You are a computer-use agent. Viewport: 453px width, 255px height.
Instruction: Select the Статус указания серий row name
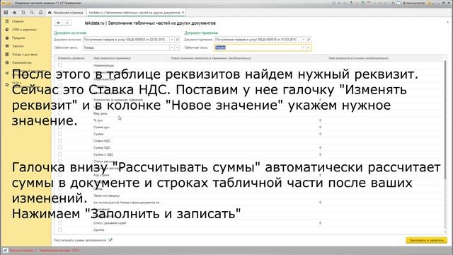click(110, 223)
